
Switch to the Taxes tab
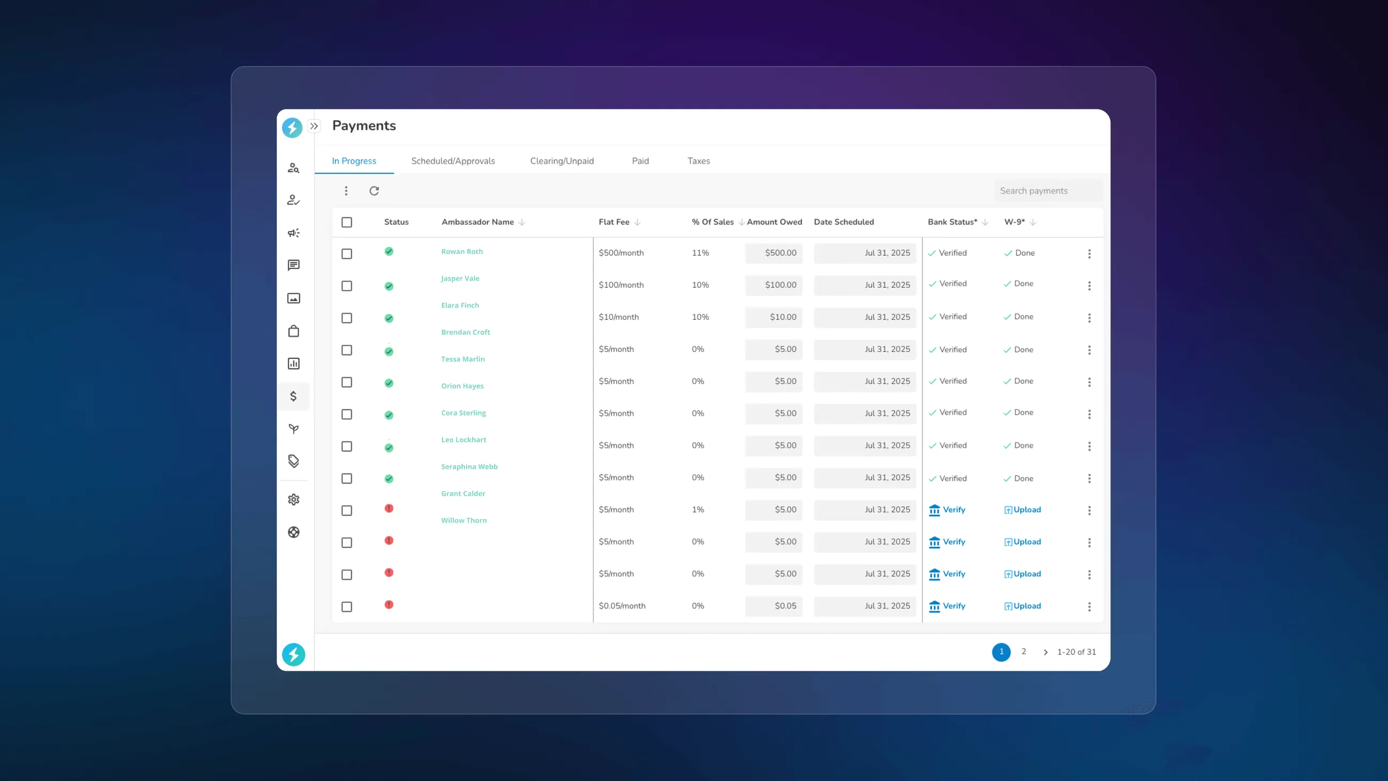(698, 161)
